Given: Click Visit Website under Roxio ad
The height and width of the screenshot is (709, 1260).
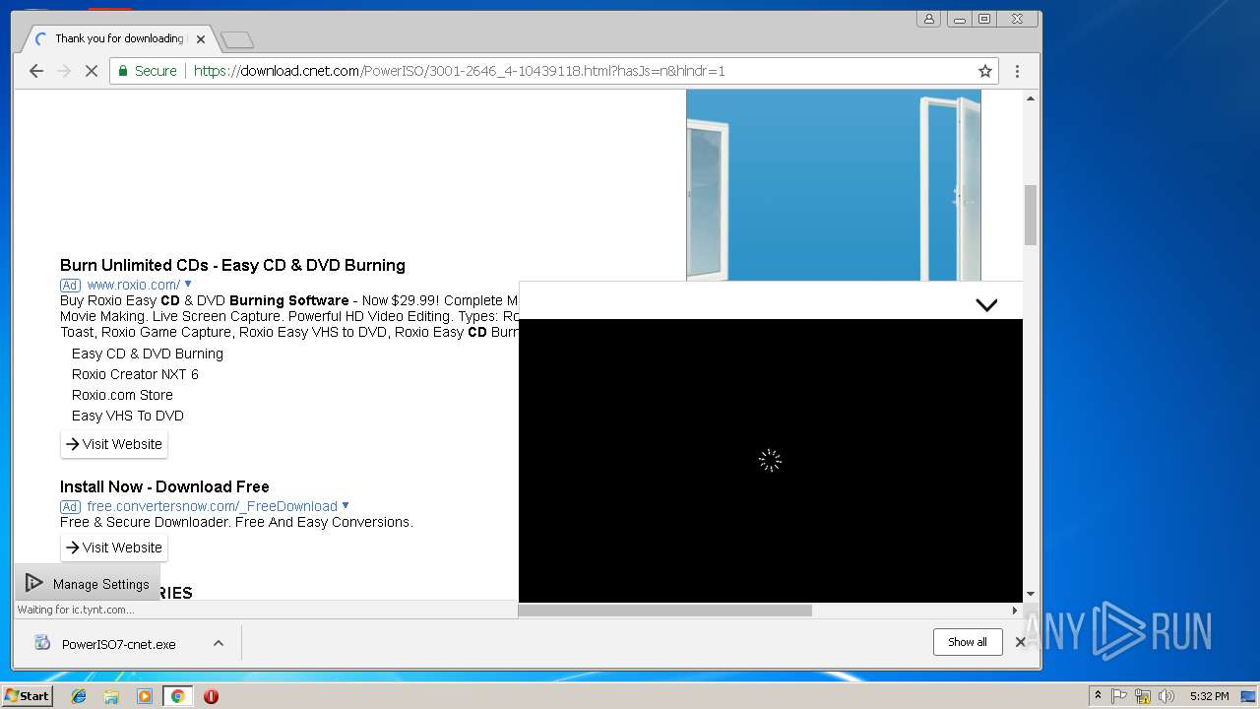Looking at the screenshot, I should click(x=114, y=444).
